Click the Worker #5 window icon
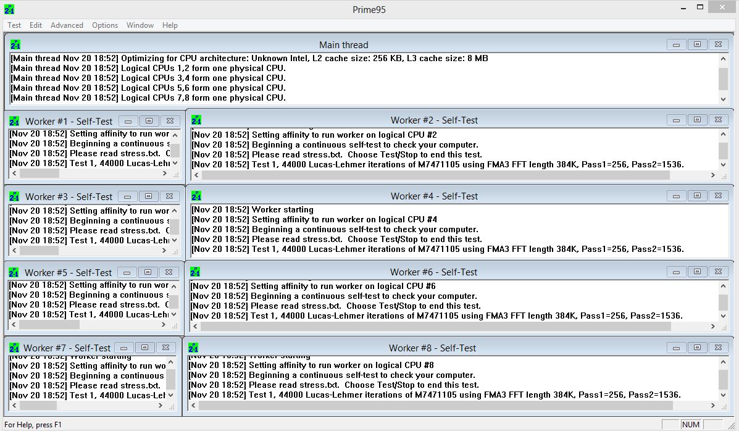The width and height of the screenshot is (739, 431). [x=14, y=272]
